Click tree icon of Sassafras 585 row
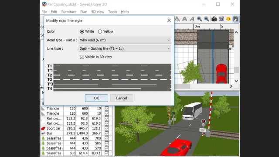Image resolution: width=279 pixels, height=157 pixels. pos(43,143)
